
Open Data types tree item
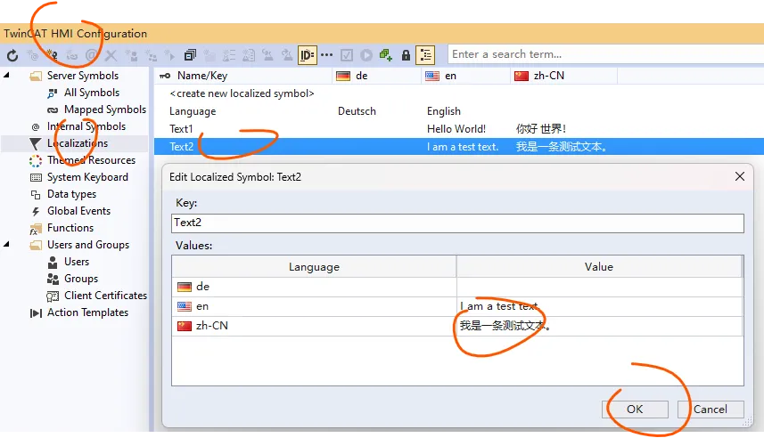(x=71, y=194)
